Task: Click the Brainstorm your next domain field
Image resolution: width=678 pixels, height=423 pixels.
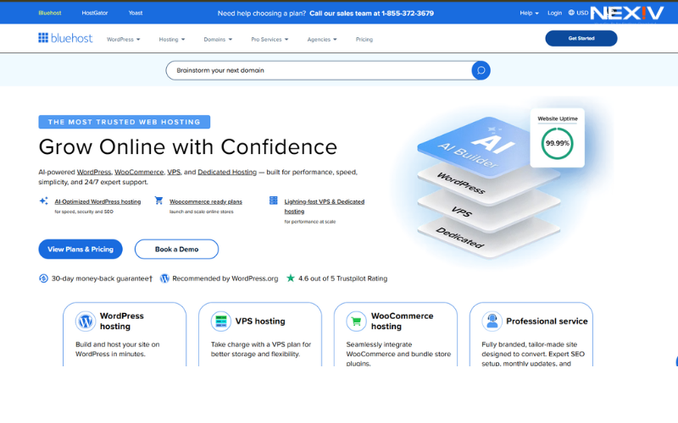Action: click(318, 70)
